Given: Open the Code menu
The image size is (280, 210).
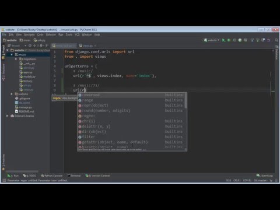Looking at the screenshot, I should (40, 34).
